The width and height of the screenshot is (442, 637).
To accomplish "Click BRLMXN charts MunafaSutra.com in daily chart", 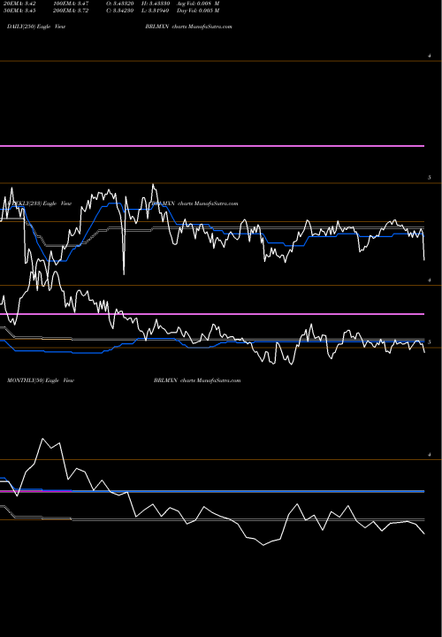I will (x=188, y=27).
